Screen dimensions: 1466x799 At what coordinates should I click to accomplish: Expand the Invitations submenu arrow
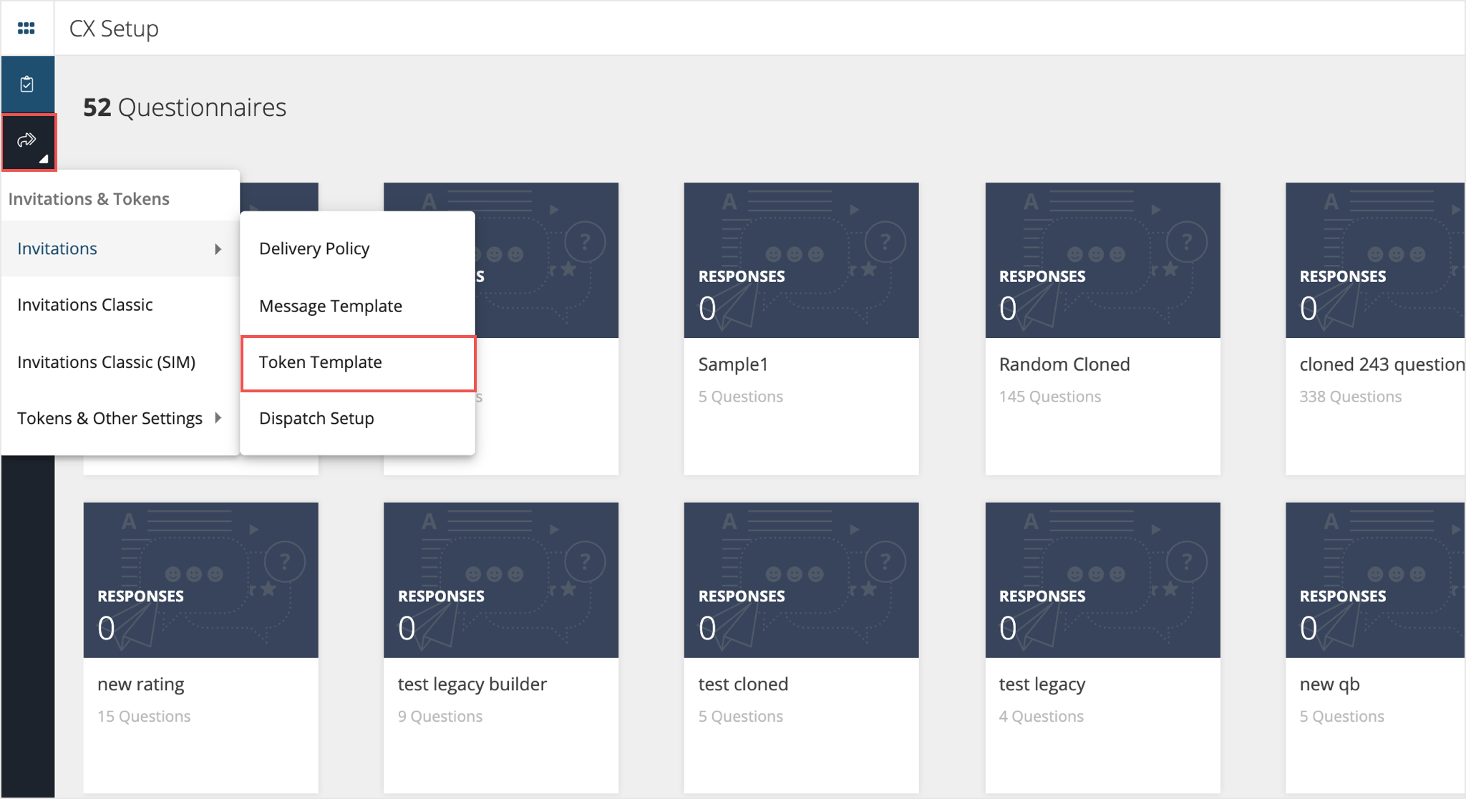(x=218, y=248)
